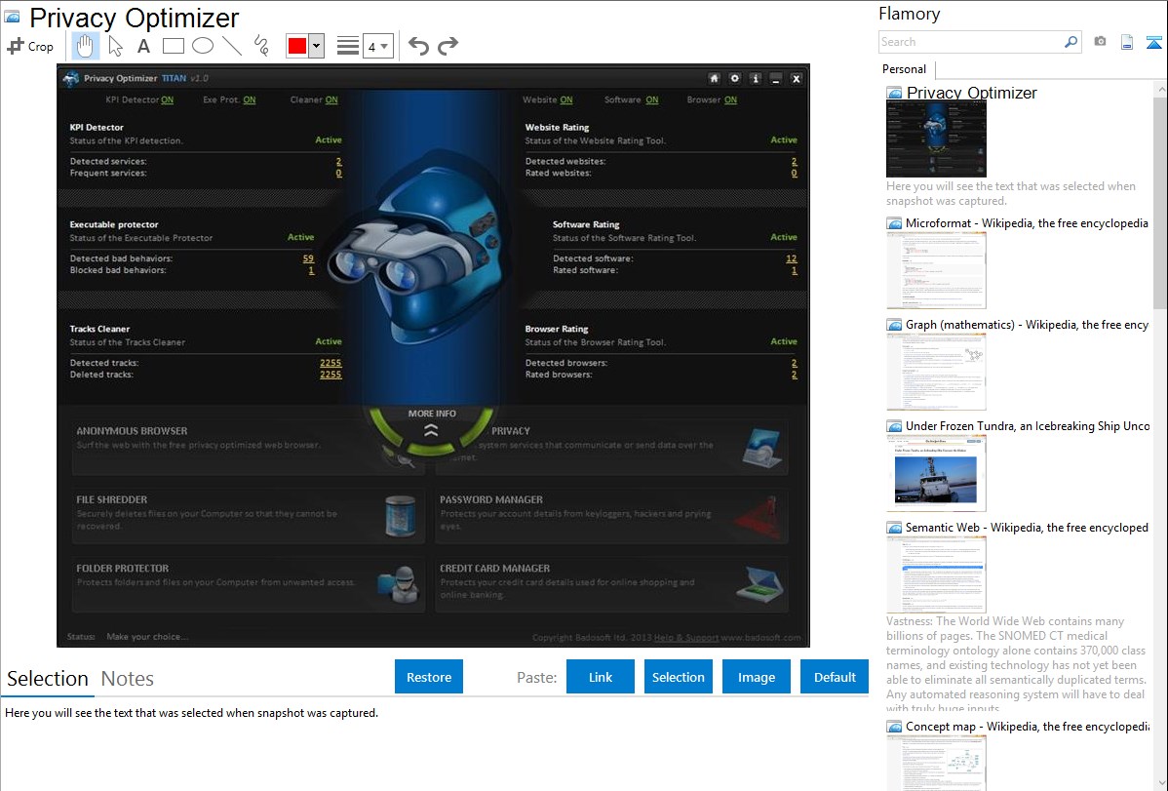Click the search magnifier icon

[1071, 42]
